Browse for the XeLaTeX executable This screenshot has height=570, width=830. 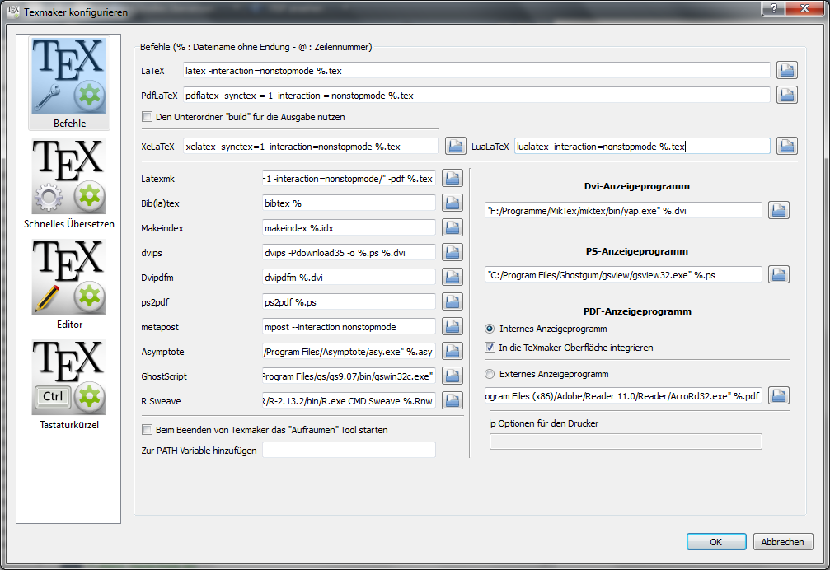[455, 146]
